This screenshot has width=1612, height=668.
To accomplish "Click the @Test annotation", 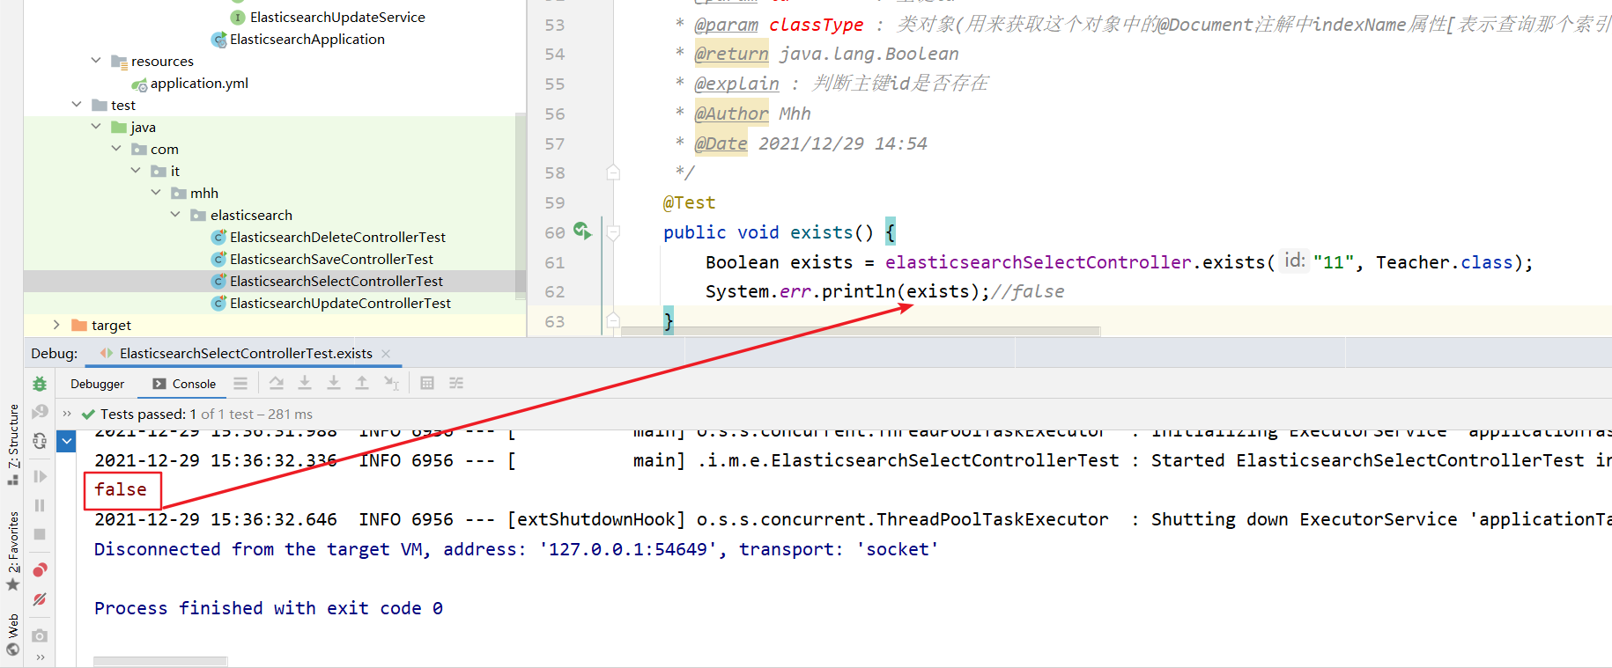I will pyautogui.click(x=689, y=202).
